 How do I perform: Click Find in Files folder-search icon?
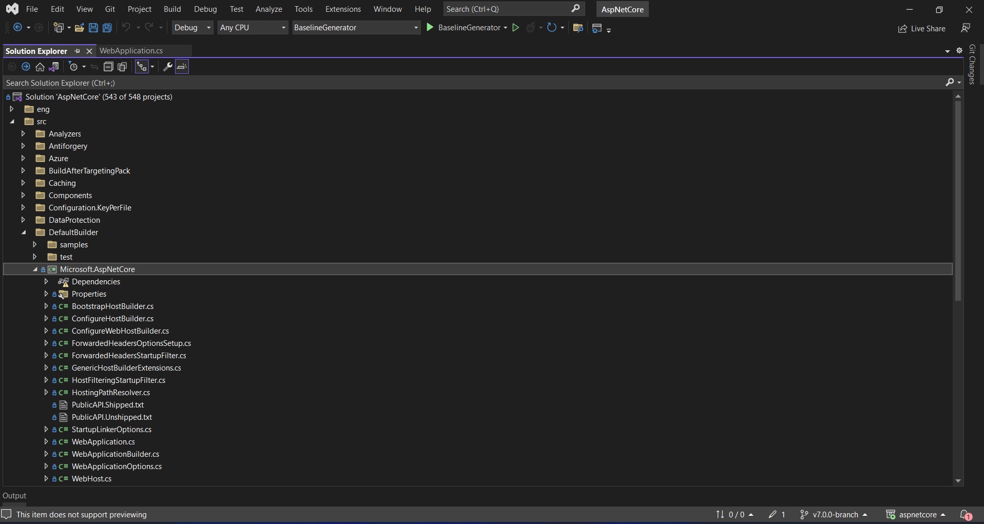[578, 28]
